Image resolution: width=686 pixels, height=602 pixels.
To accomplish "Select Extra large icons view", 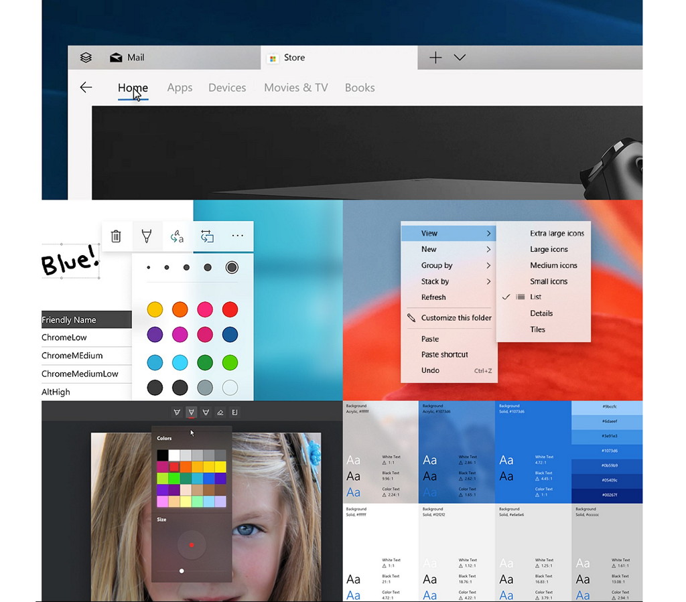I will (543, 234).
